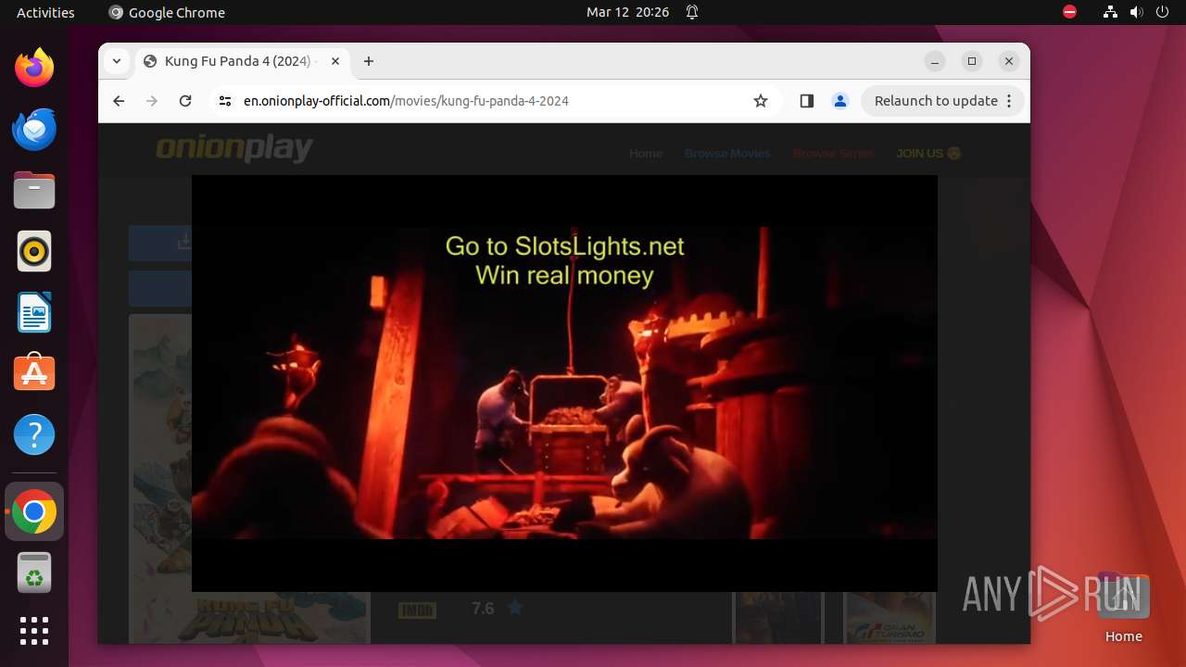The image size is (1186, 667).
Task: Open the Help icon in dock
Action: 34,434
